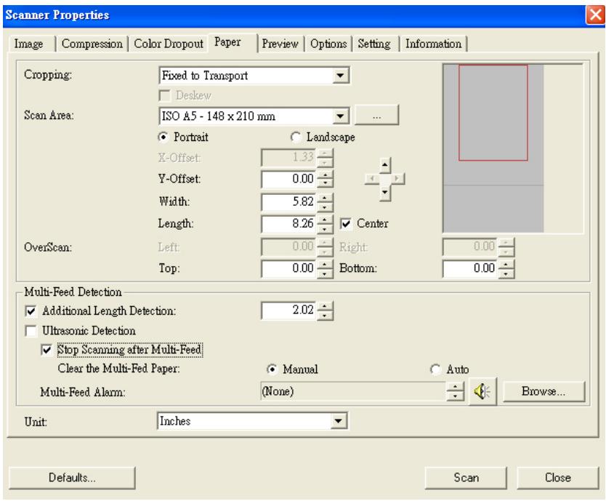Image resolution: width=606 pixels, height=501 pixels.
Task: Switch to the Preview tab
Action: (x=280, y=44)
